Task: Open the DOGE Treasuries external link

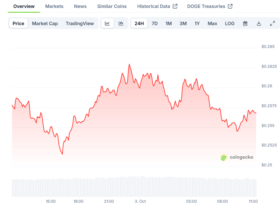Action: 210,6
